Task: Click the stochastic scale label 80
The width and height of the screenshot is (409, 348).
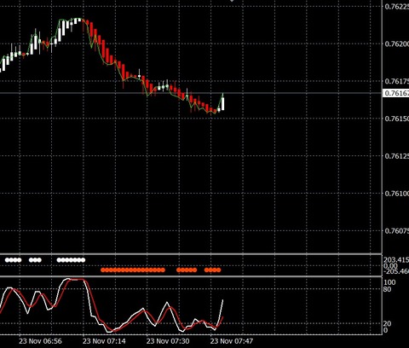Action: click(x=388, y=289)
